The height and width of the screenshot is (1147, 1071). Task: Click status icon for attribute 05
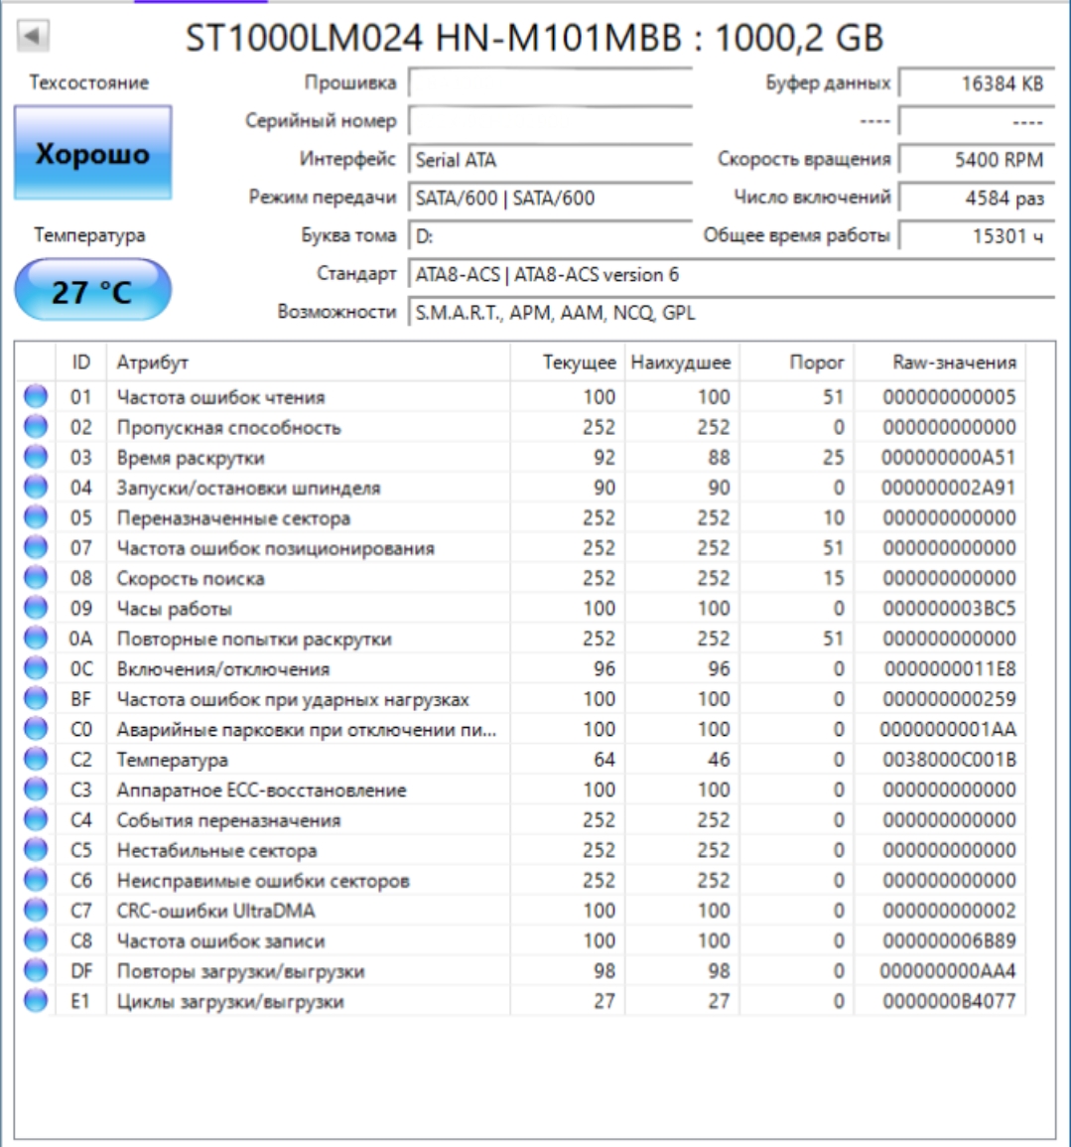35,517
